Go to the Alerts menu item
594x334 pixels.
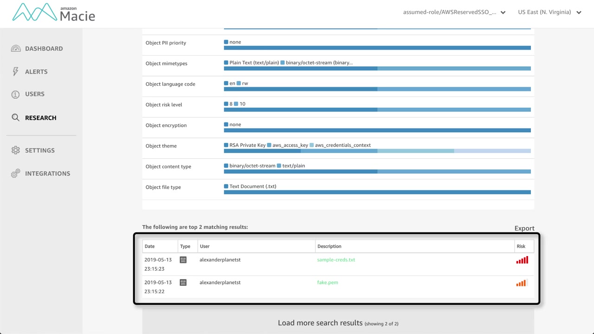pos(36,72)
